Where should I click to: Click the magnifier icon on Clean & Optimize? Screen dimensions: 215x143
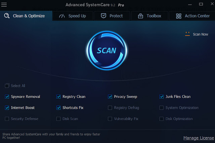[7, 16]
